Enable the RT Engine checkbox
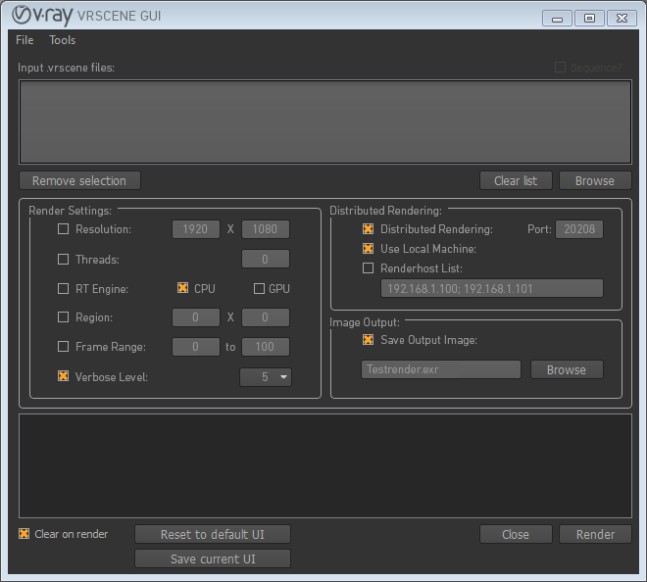The width and height of the screenshot is (647, 582). [63, 288]
